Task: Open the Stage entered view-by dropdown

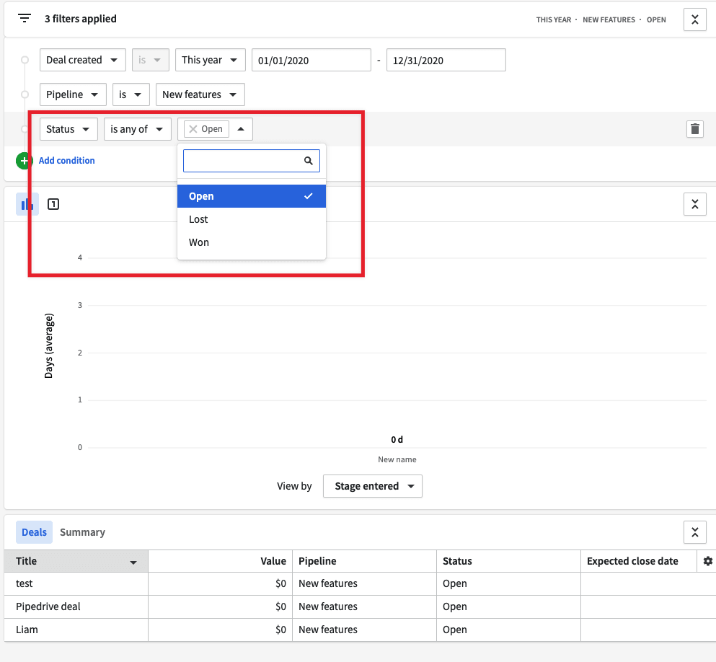Action: 373,486
